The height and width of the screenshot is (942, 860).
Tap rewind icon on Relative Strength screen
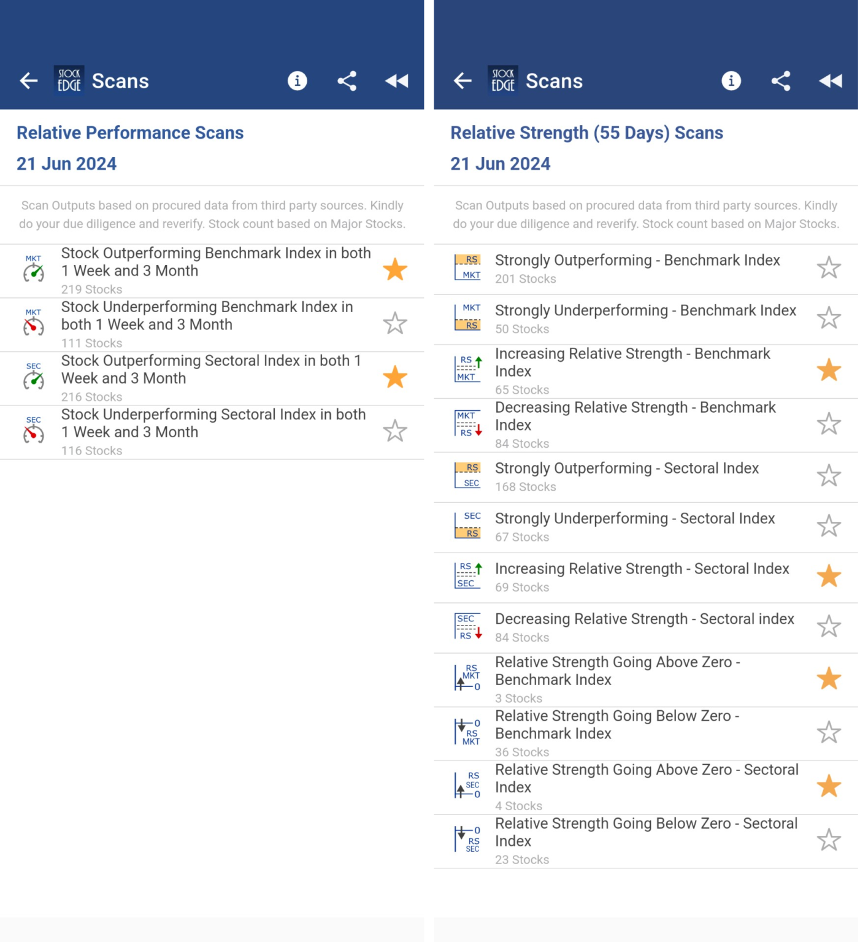[x=830, y=81]
